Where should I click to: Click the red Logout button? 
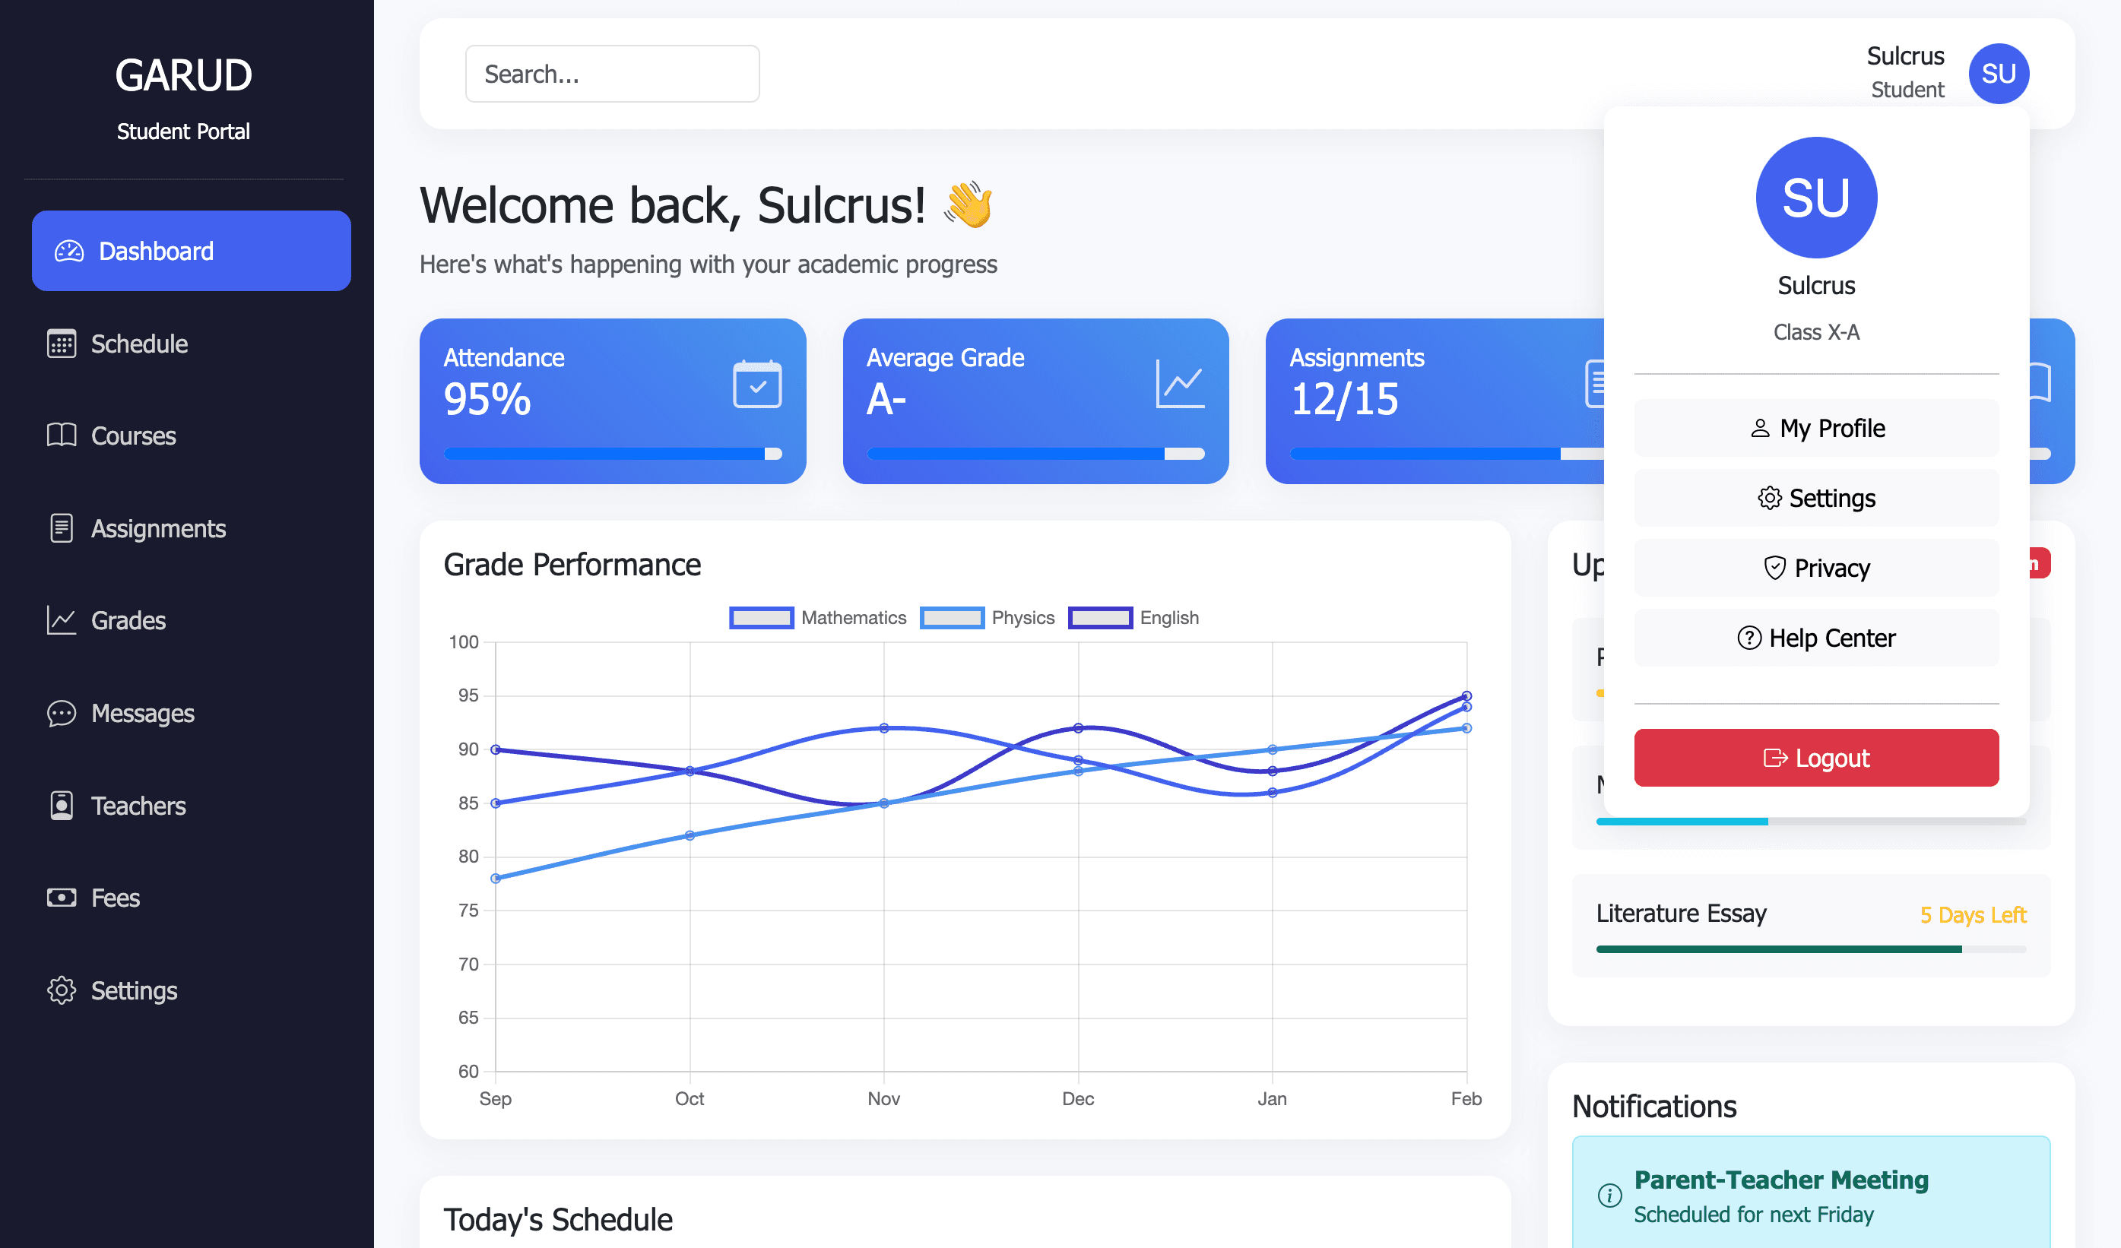point(1816,759)
